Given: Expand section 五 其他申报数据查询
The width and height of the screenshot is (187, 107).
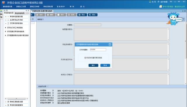Looking at the screenshot, I should tap(16, 105).
